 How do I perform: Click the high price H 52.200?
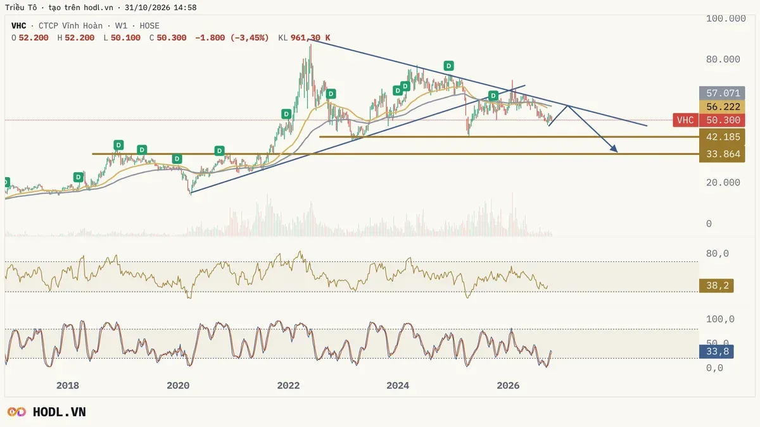[75, 38]
